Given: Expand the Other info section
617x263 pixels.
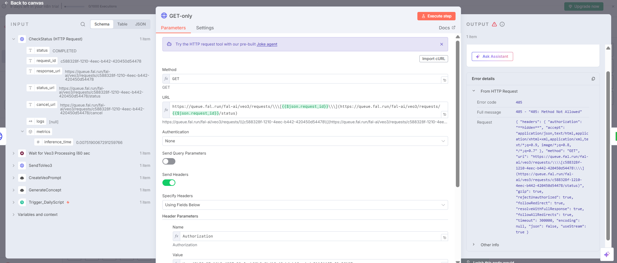Looking at the screenshot, I should [474, 245].
